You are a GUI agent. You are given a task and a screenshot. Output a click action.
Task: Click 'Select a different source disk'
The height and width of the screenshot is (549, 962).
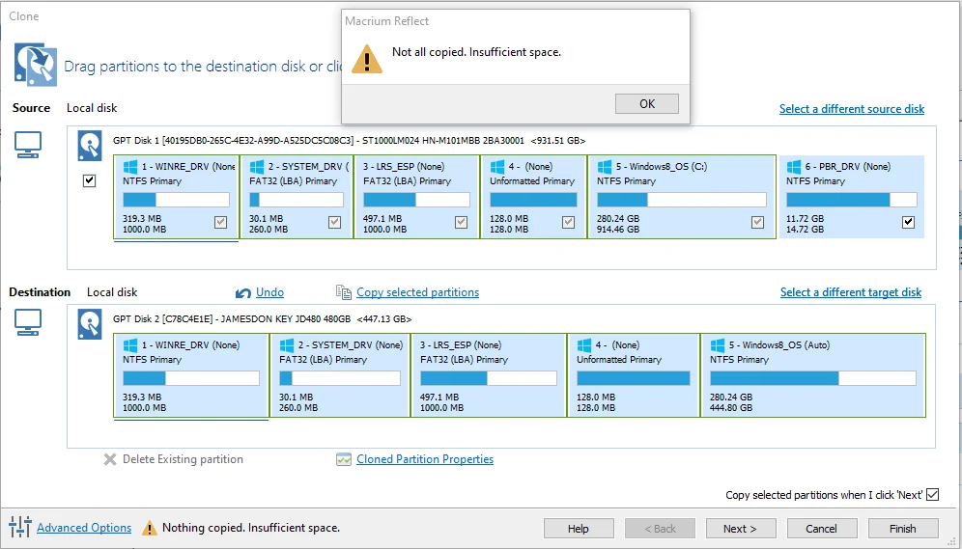tap(852, 108)
